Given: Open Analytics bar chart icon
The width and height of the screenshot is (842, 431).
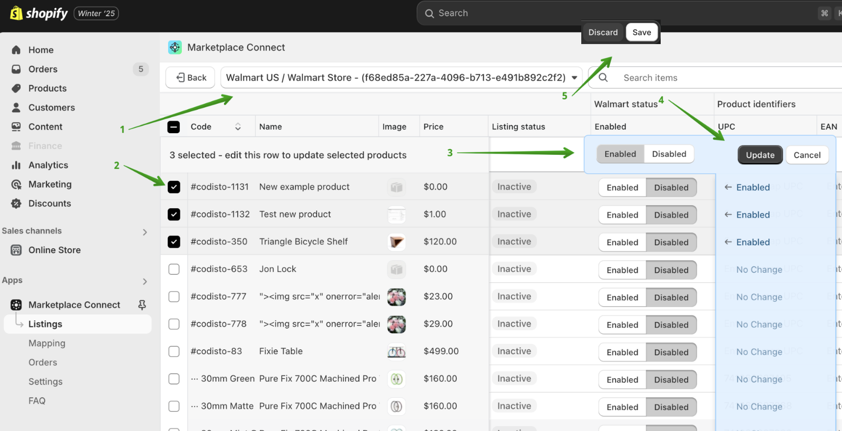Looking at the screenshot, I should click(x=16, y=165).
